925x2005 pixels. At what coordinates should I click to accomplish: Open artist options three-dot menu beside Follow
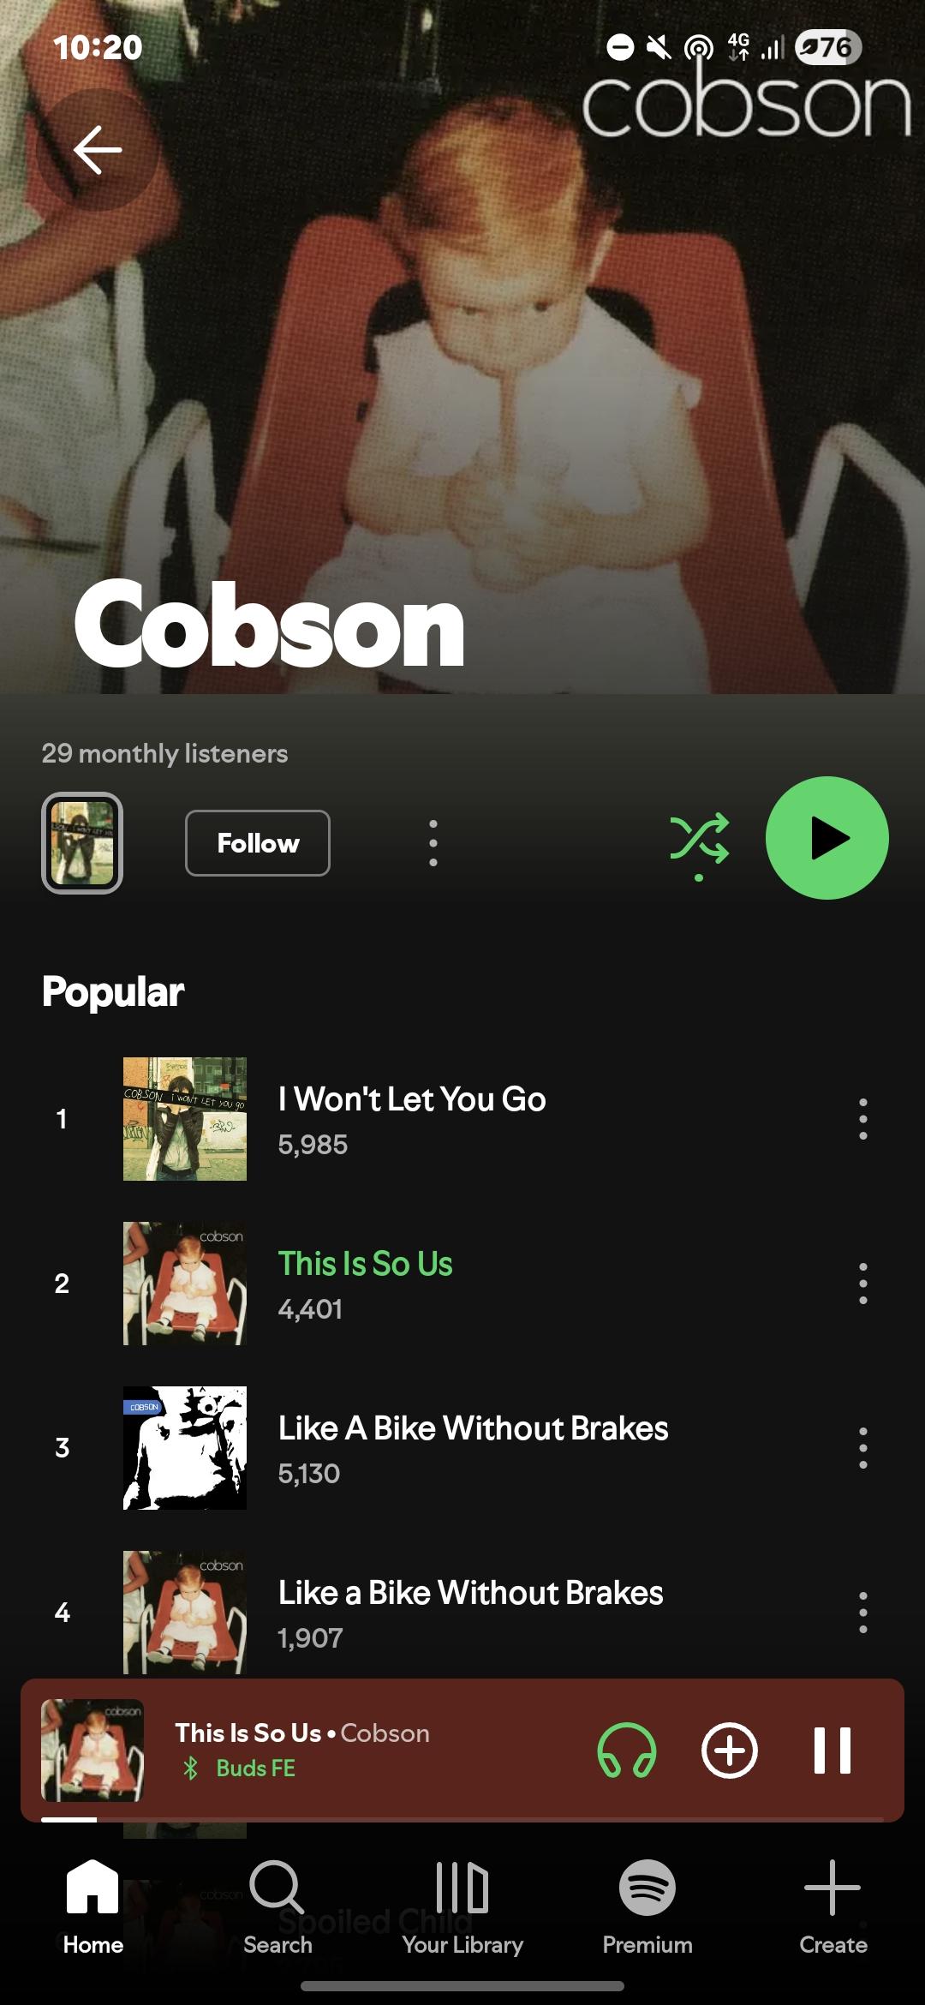pyautogui.click(x=433, y=843)
